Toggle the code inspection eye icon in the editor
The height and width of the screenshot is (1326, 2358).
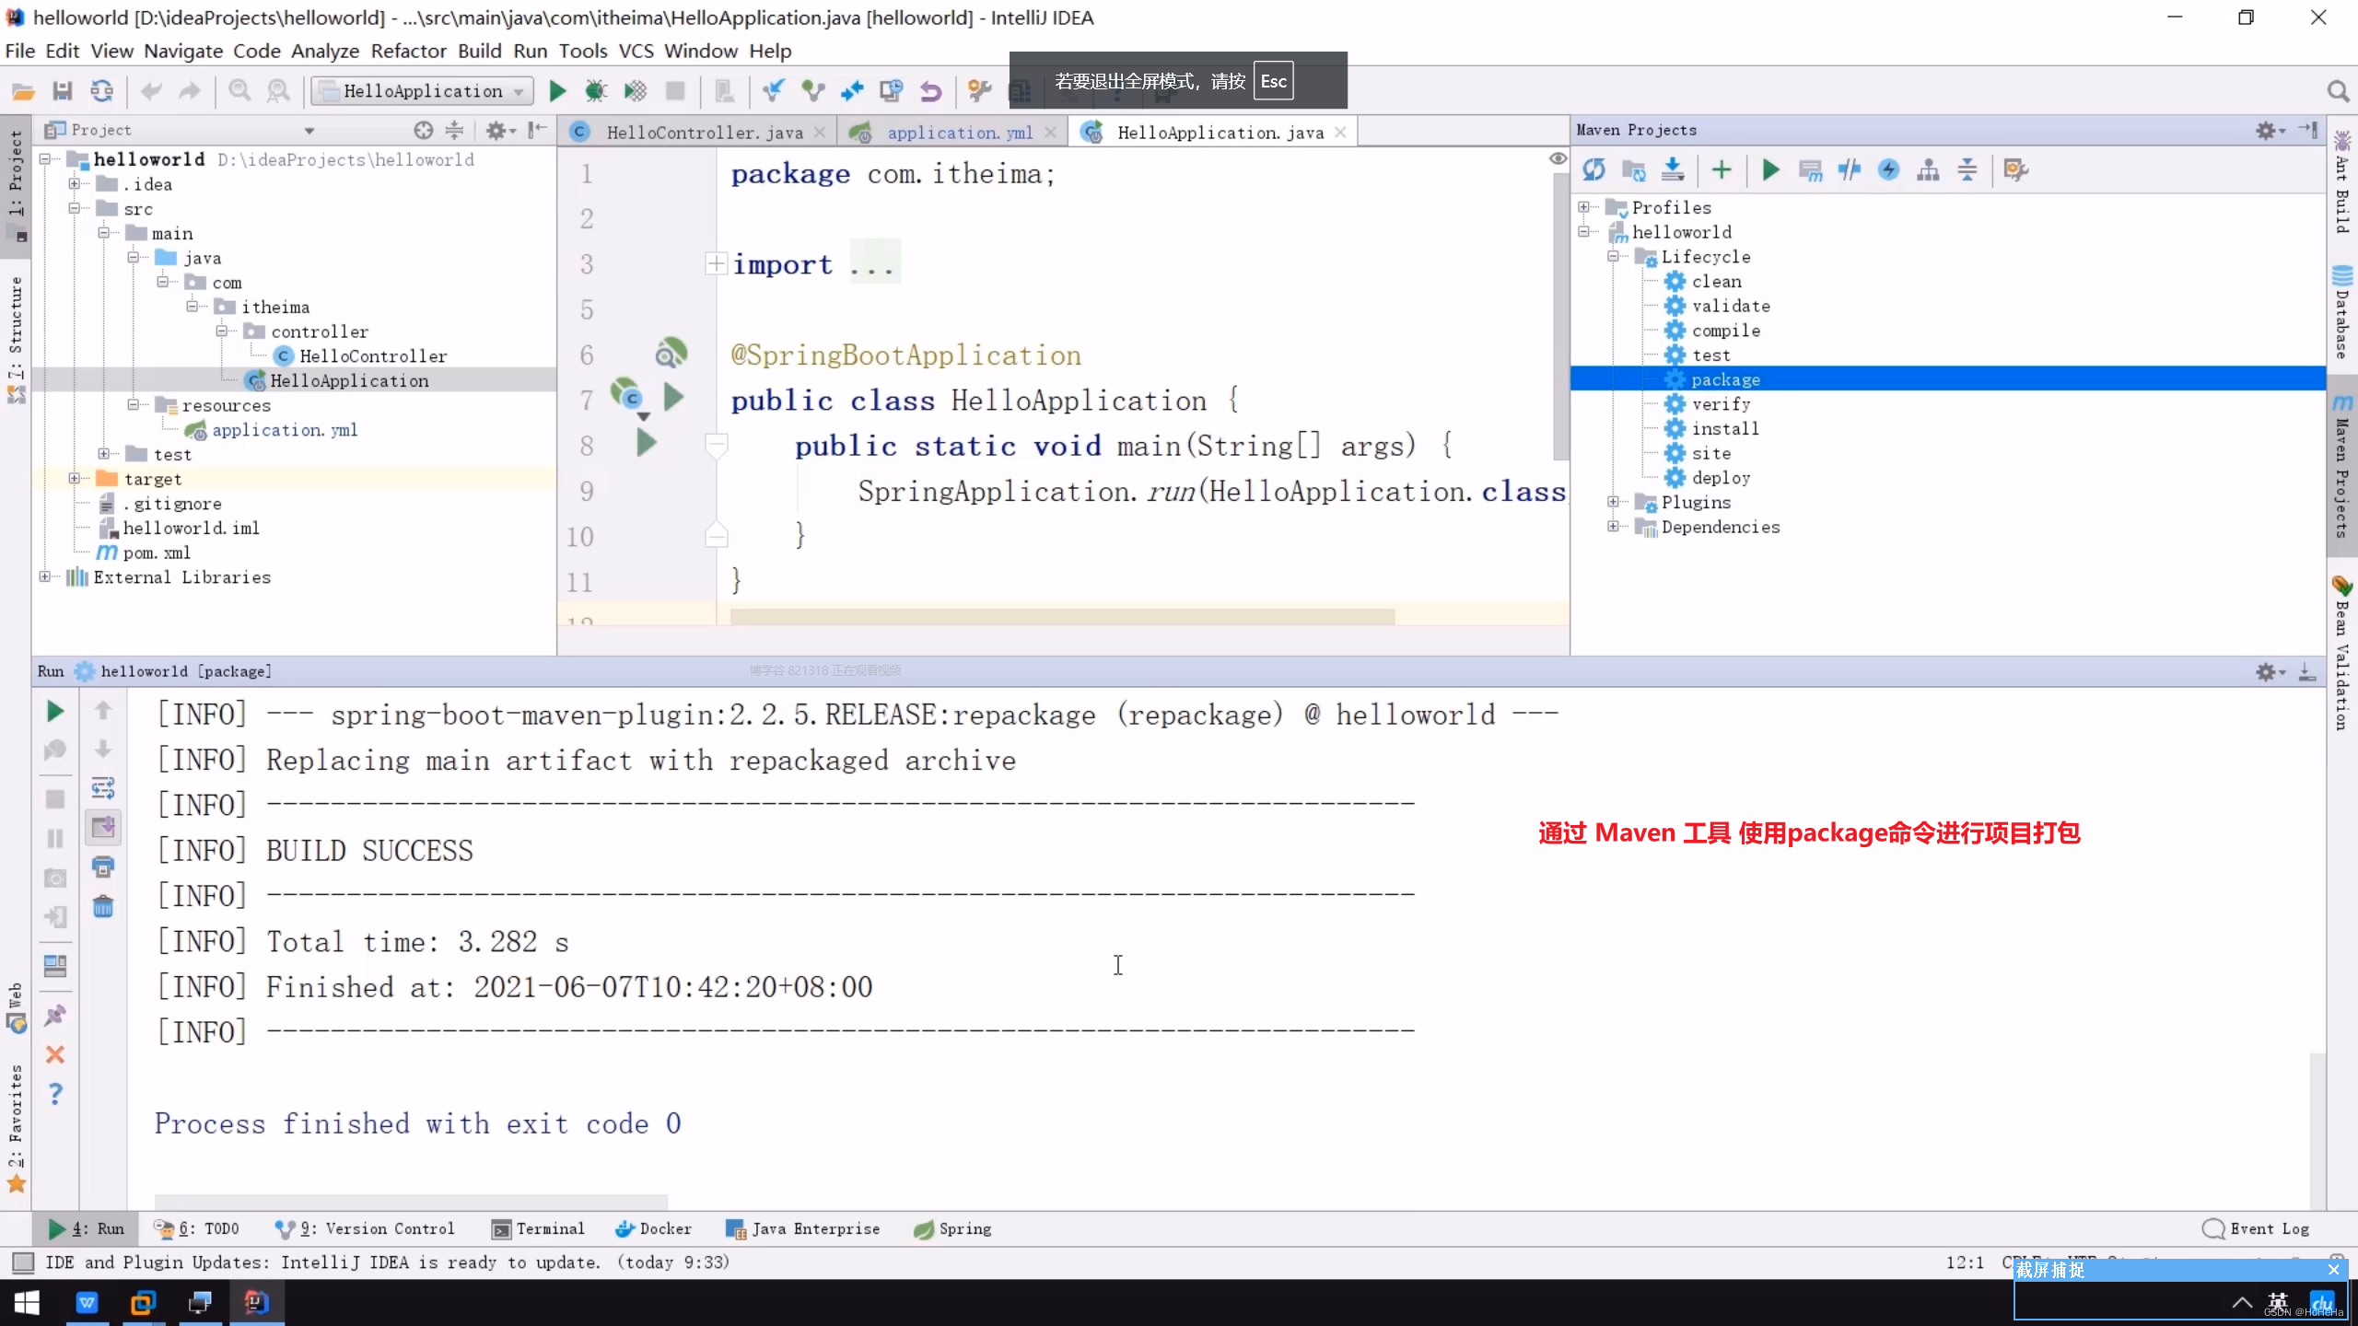[x=1558, y=158]
